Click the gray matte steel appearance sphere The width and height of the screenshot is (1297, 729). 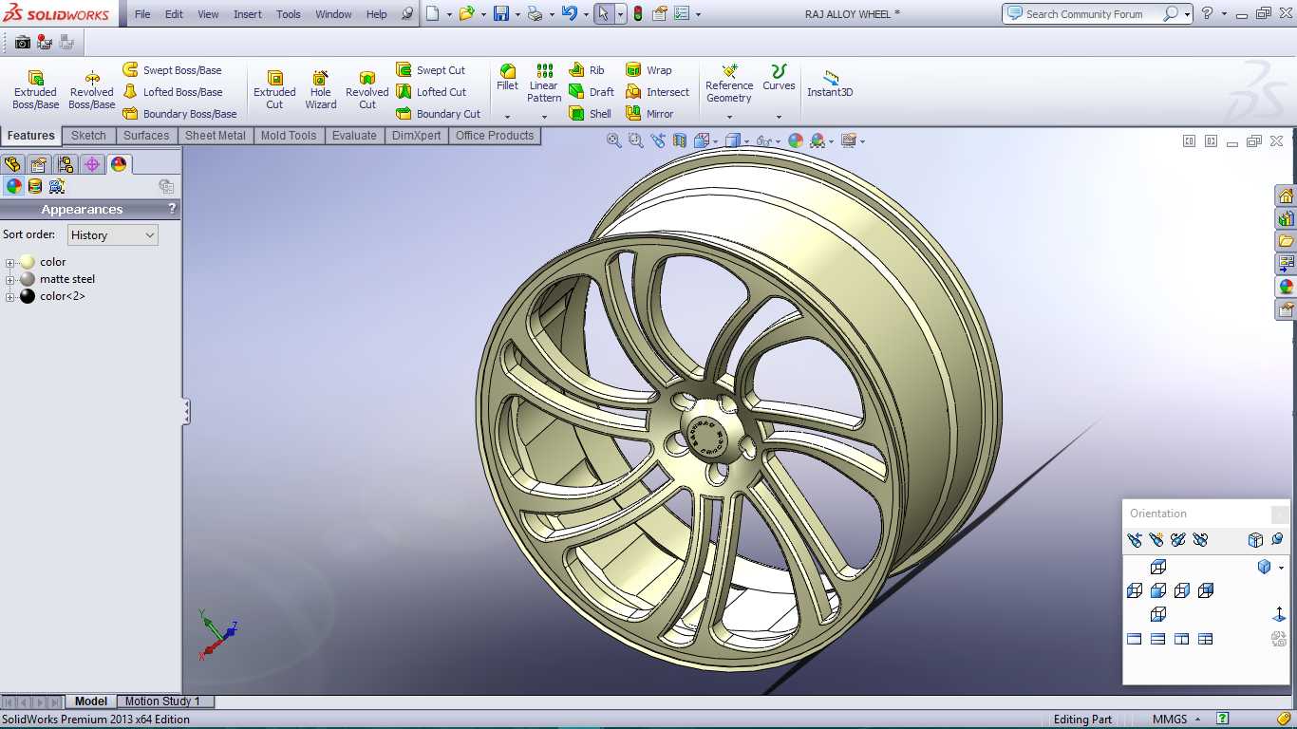tap(28, 279)
